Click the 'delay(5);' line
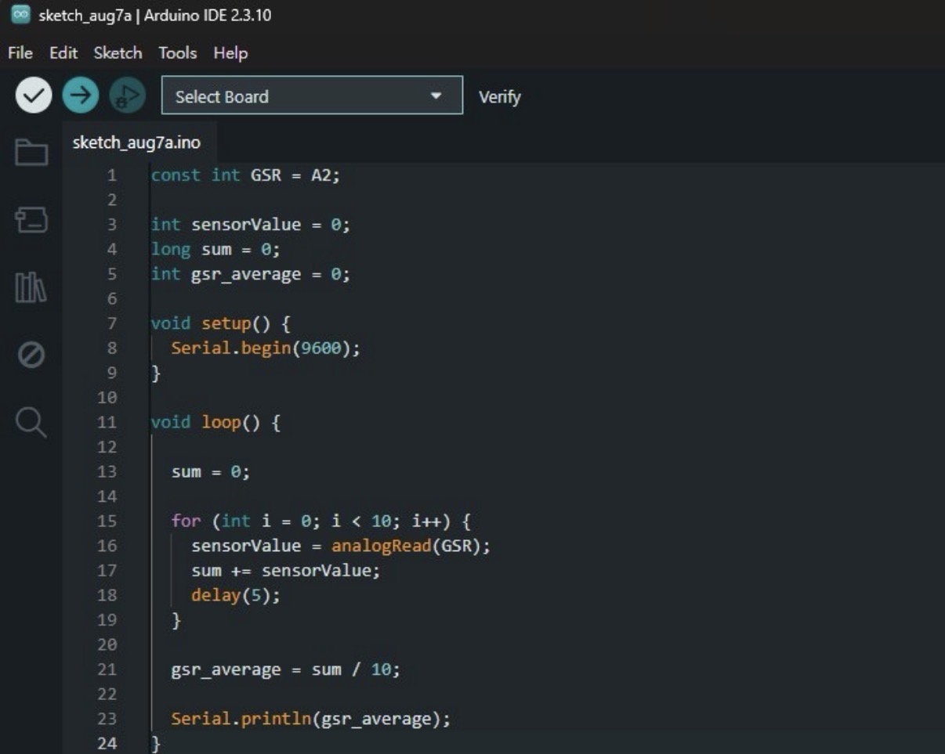This screenshot has height=754, width=945. point(235,596)
